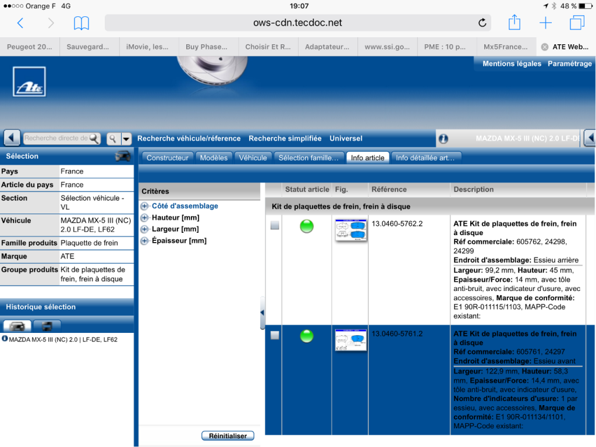Switch to the www.ssi.go... browser tab
The width and height of the screenshot is (596, 447).
point(387,47)
